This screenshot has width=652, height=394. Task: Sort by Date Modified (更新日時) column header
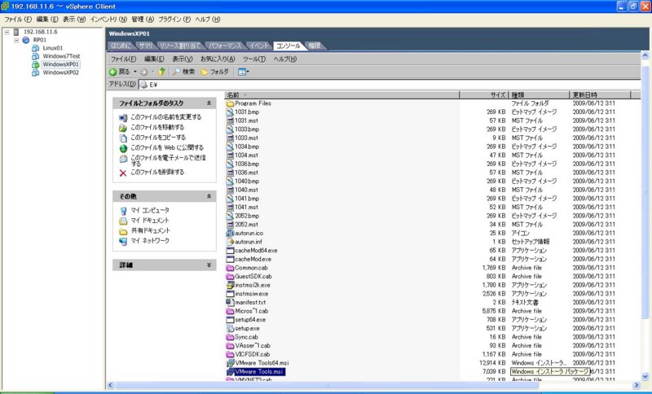coord(600,95)
